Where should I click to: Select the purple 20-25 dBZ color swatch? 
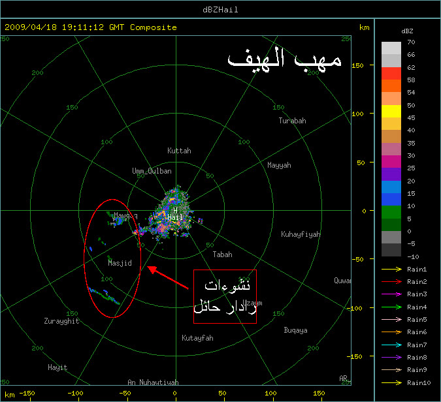coord(391,174)
